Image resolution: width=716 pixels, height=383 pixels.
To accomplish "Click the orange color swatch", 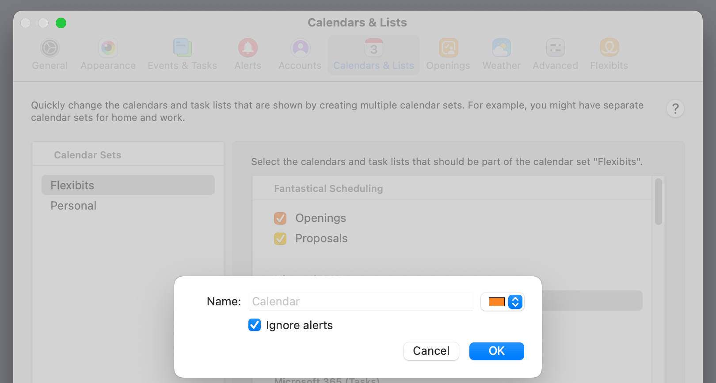I will click(x=497, y=302).
